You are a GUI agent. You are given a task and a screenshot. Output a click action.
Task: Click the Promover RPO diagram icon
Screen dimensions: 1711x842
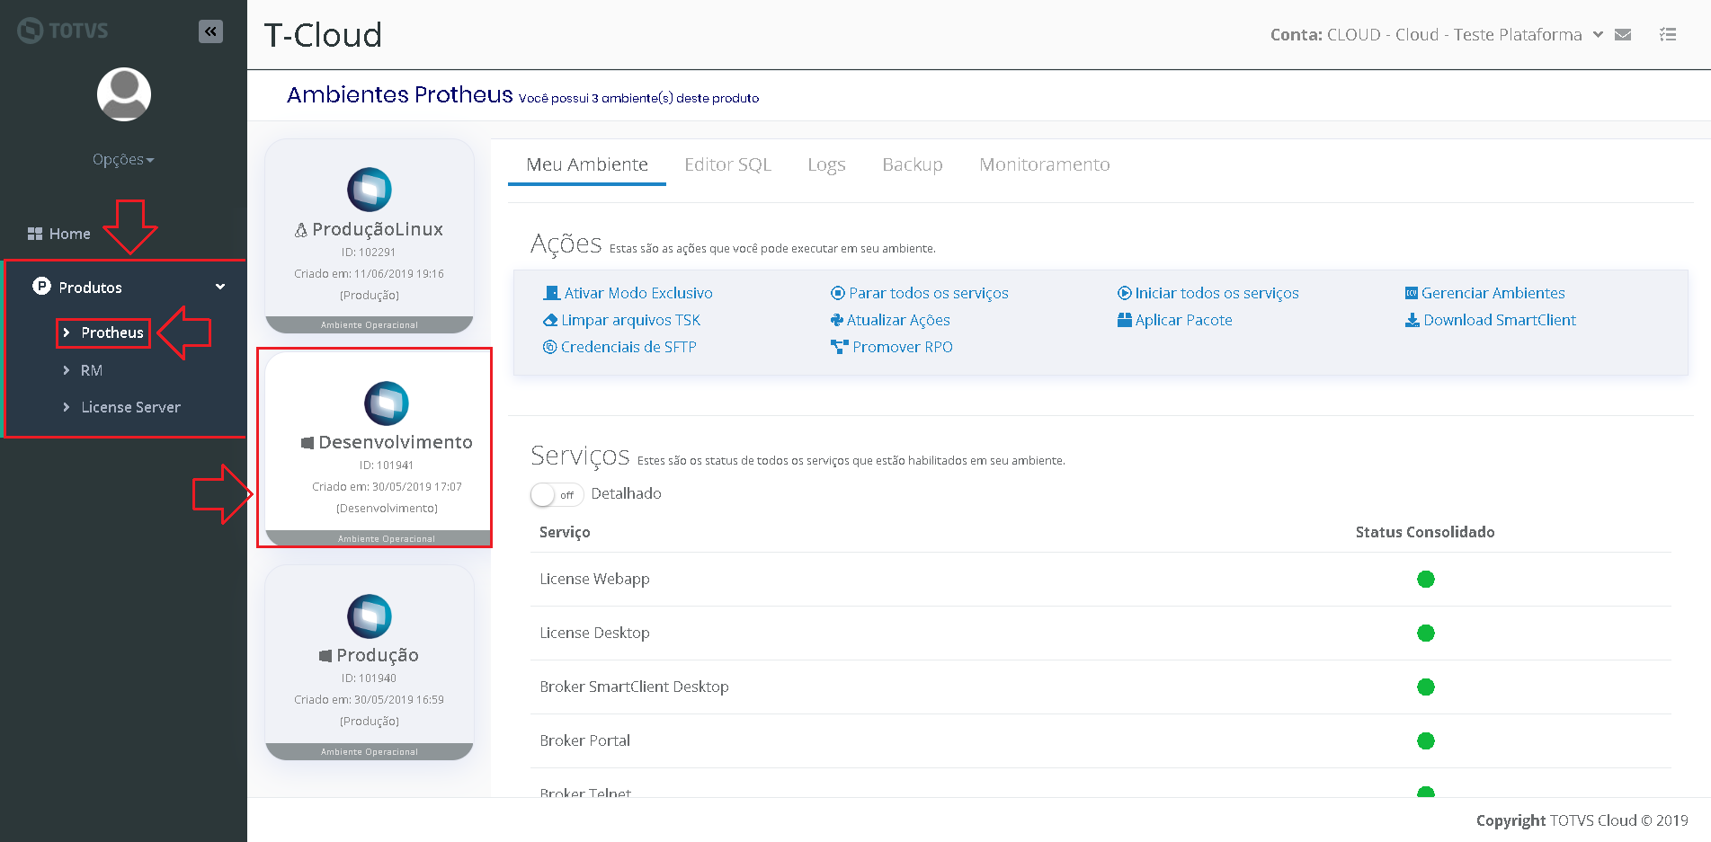click(840, 347)
